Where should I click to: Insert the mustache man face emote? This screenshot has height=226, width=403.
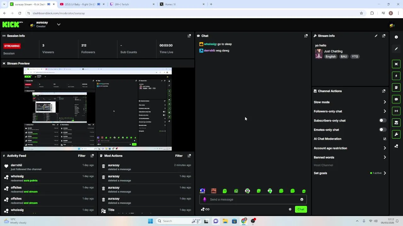coord(214,191)
